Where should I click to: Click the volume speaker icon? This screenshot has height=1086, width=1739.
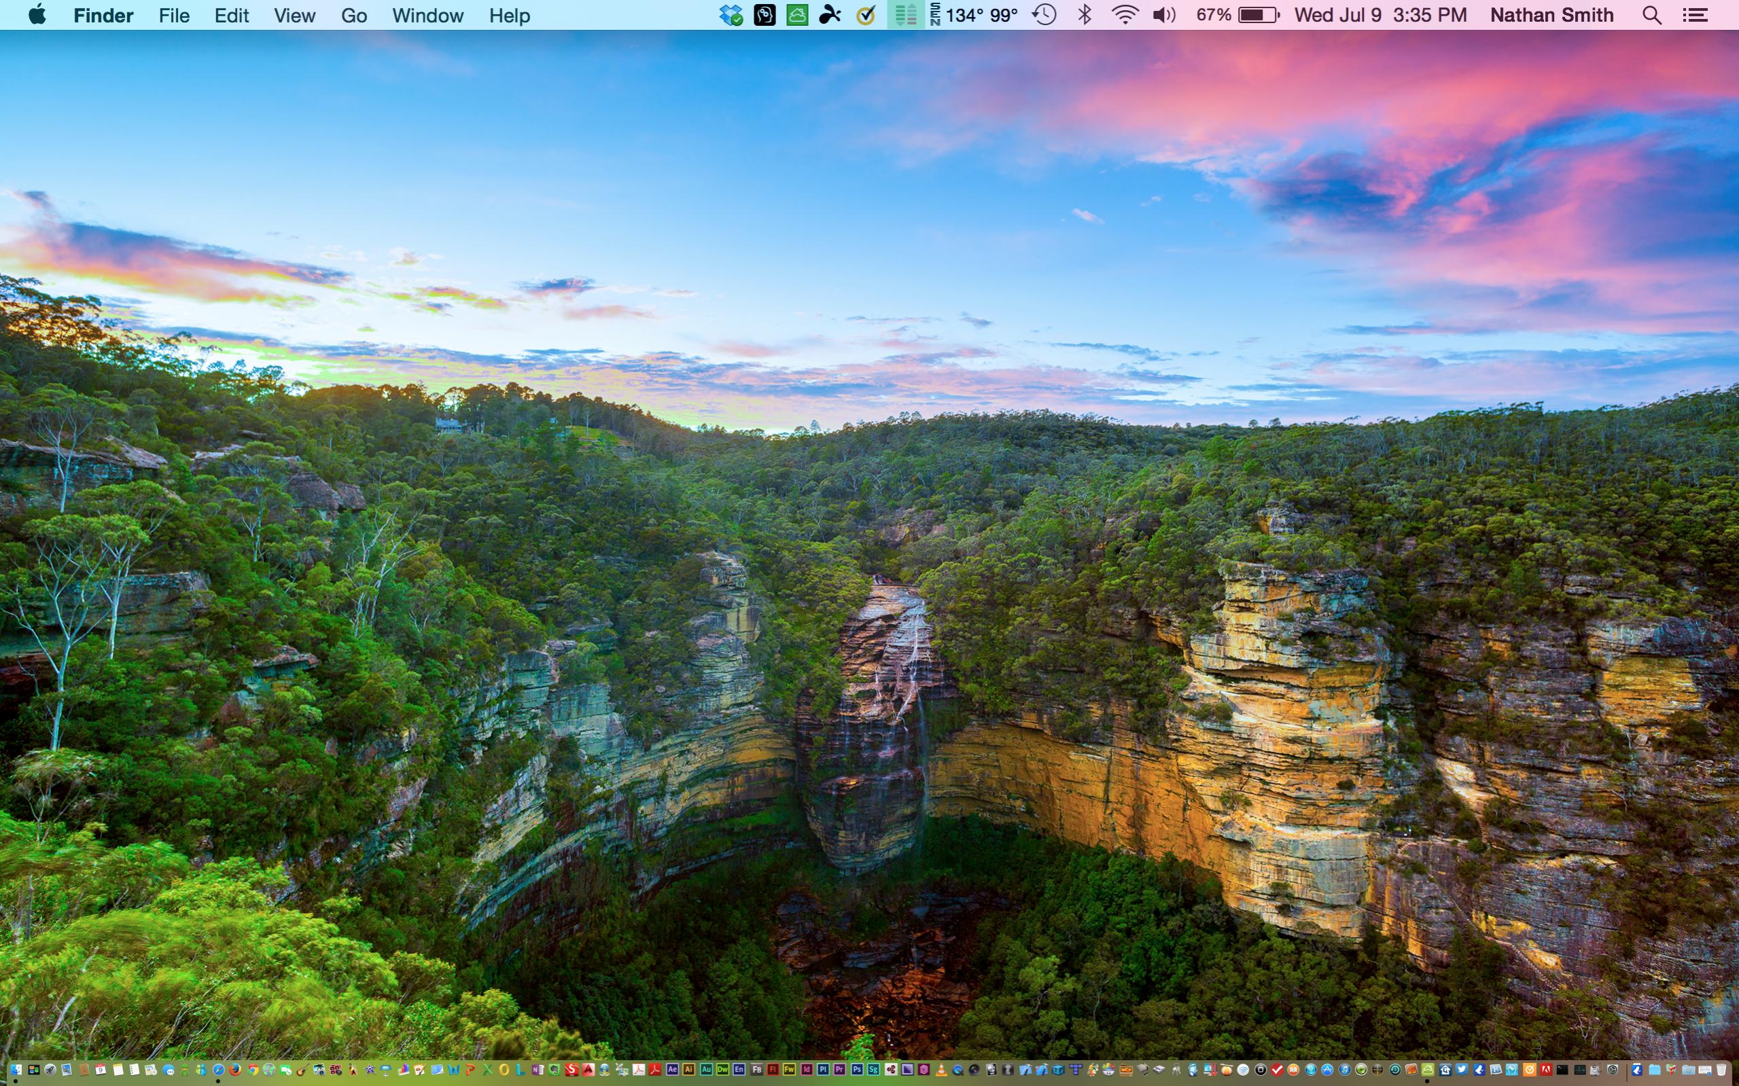tap(1163, 15)
